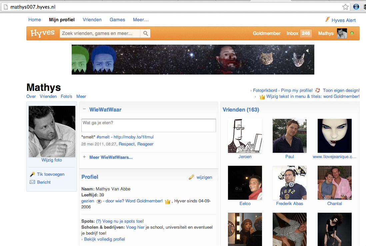Open friend Jeroen's profile thumbnail

pos(245,136)
